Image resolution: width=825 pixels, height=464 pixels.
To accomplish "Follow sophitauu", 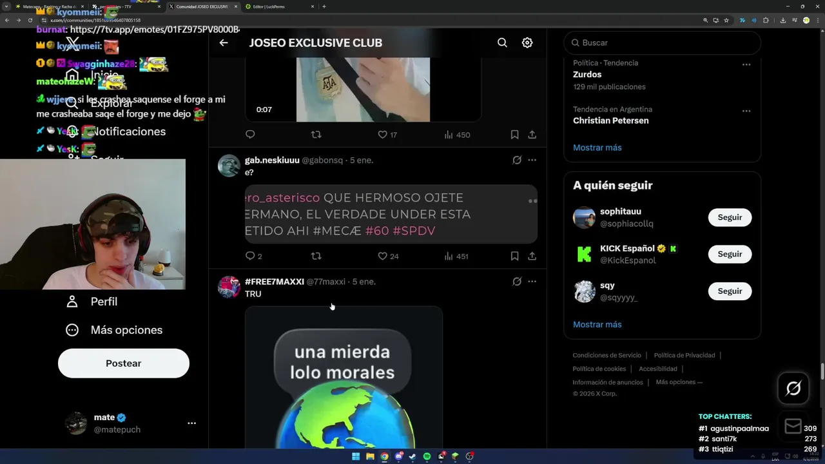I will point(730,217).
